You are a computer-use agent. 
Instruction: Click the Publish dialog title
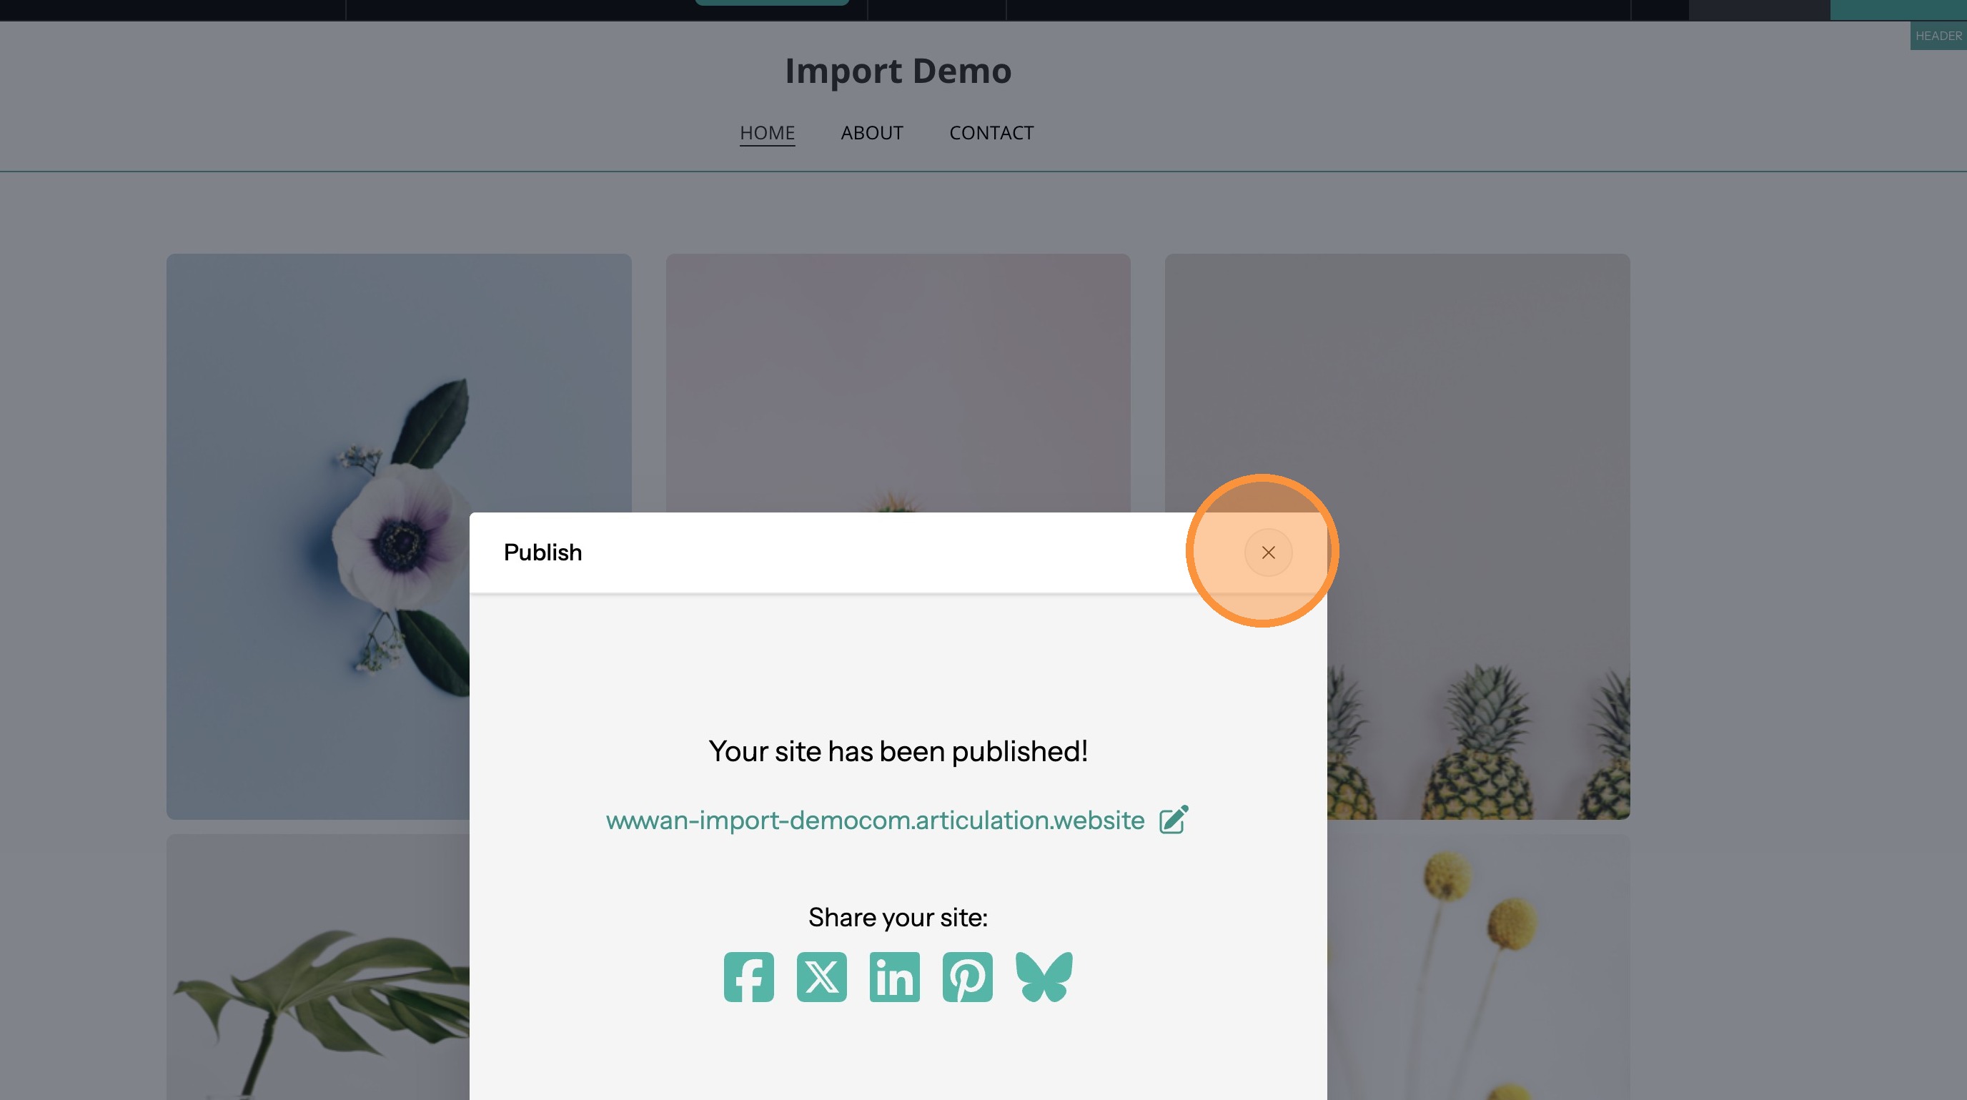pyautogui.click(x=542, y=552)
